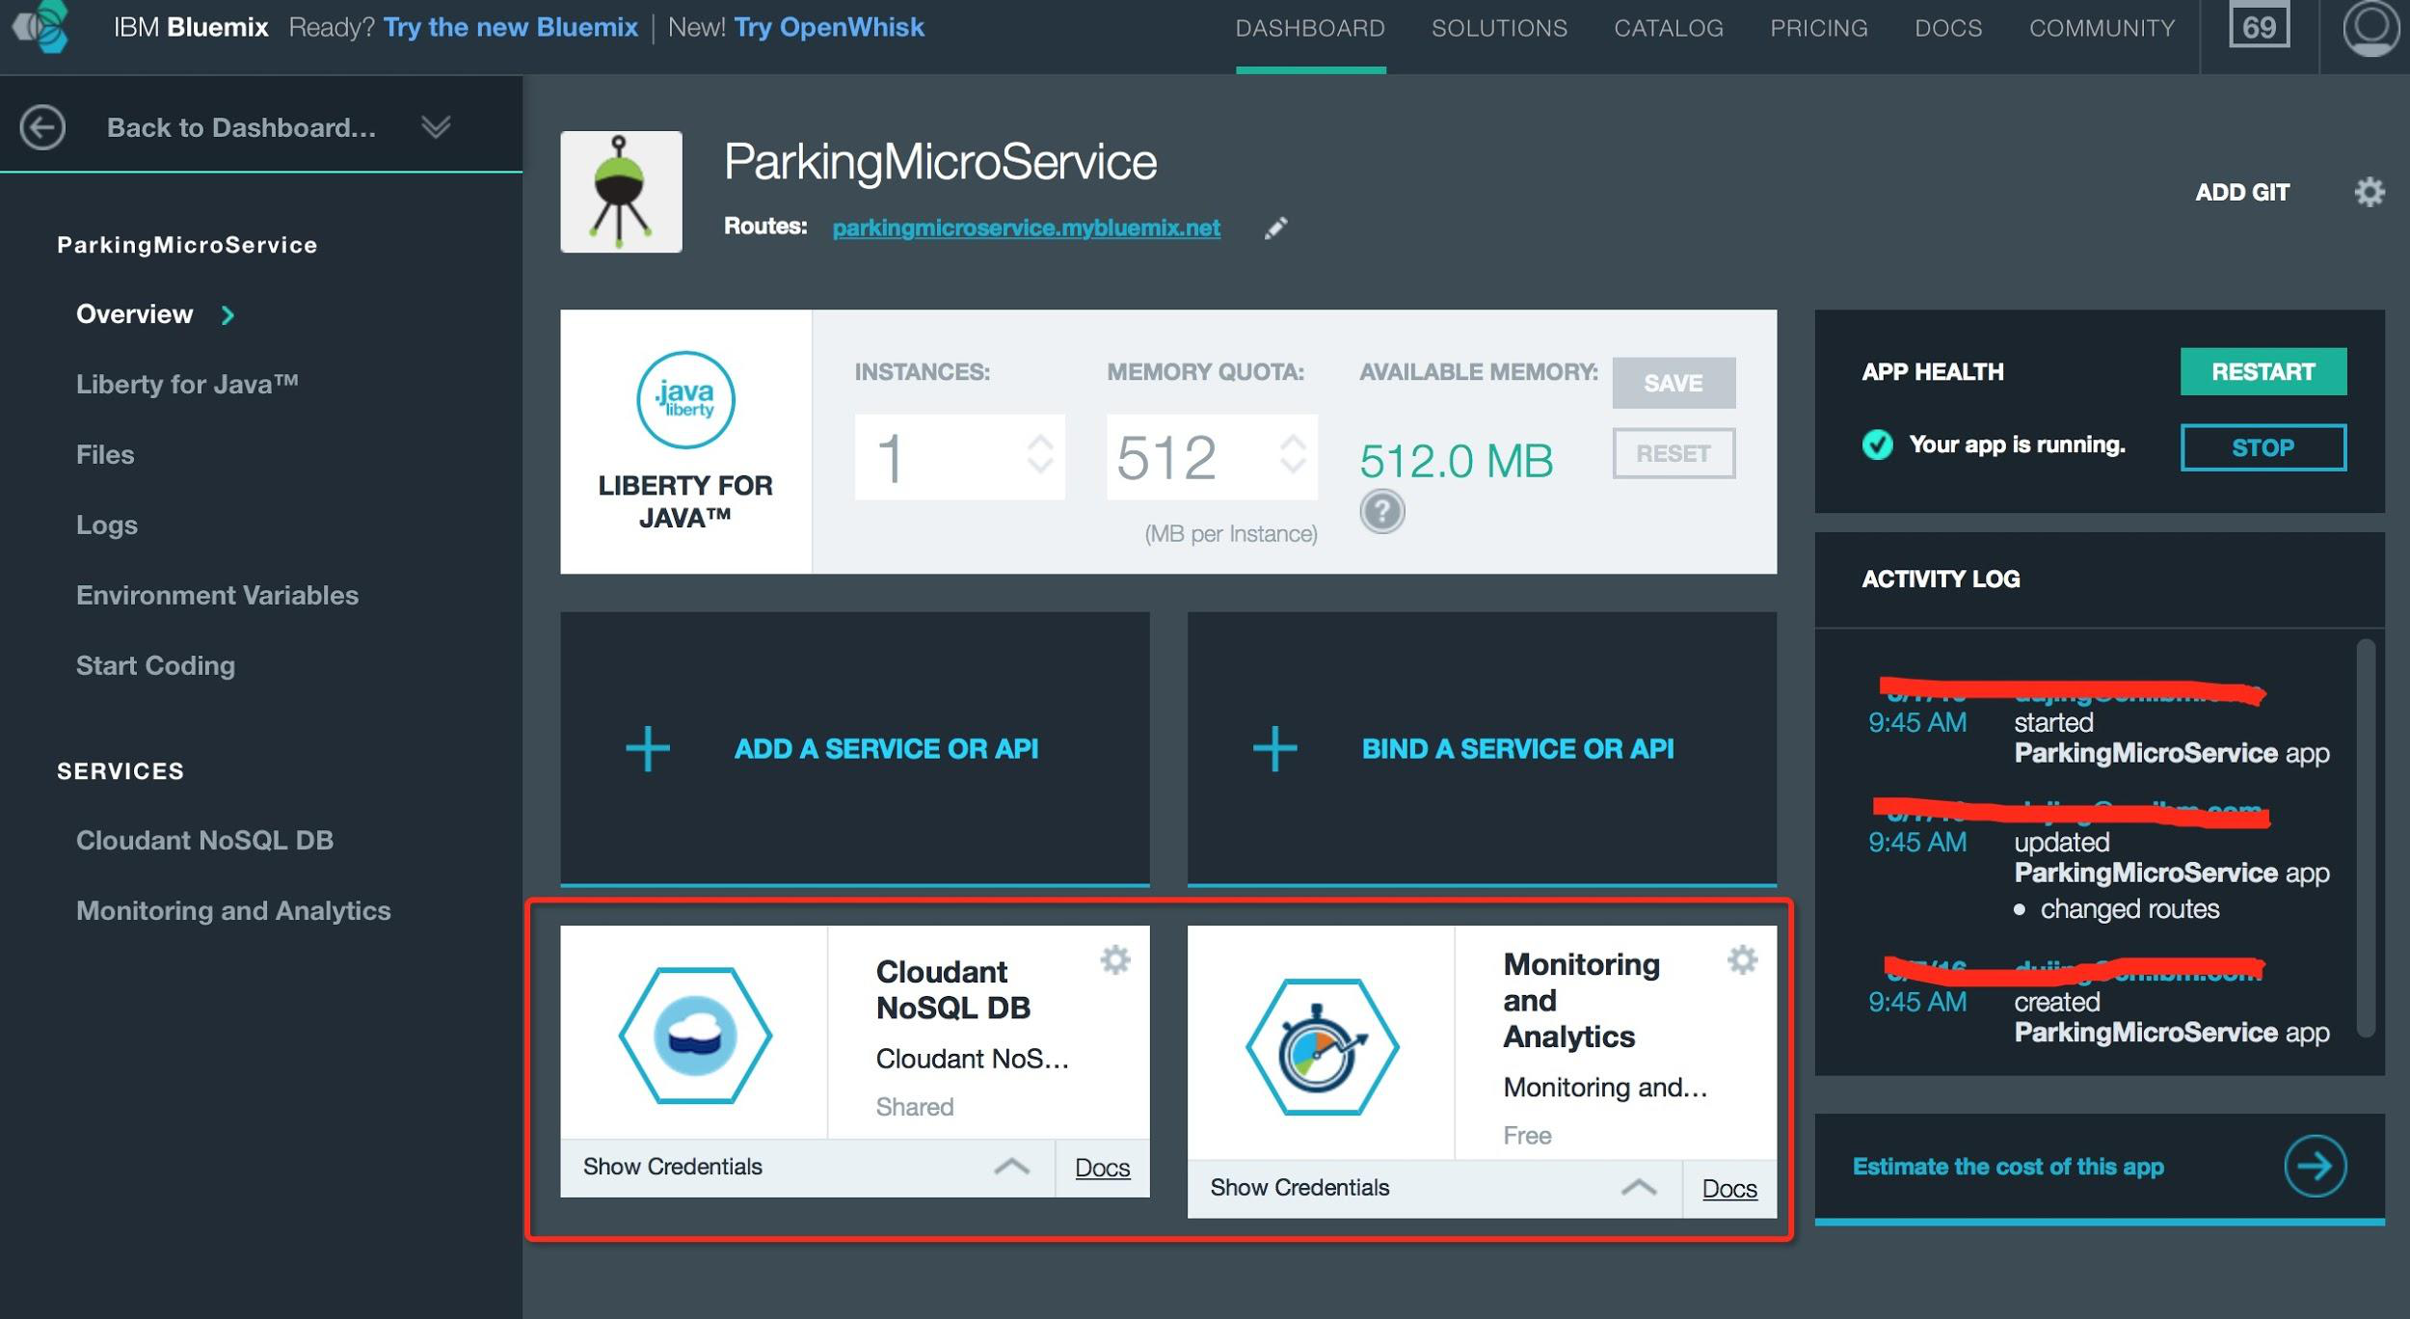Open Logs in the sidebar

pos(107,525)
